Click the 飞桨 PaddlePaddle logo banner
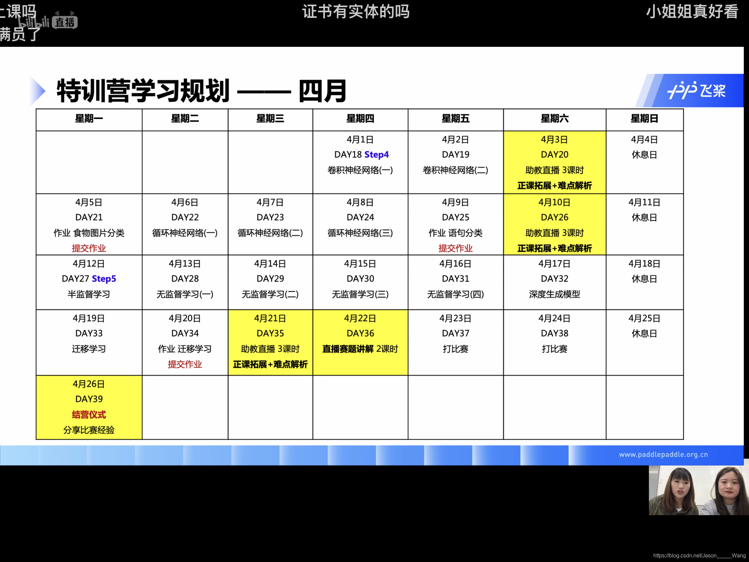Image resolution: width=749 pixels, height=562 pixels. click(696, 90)
